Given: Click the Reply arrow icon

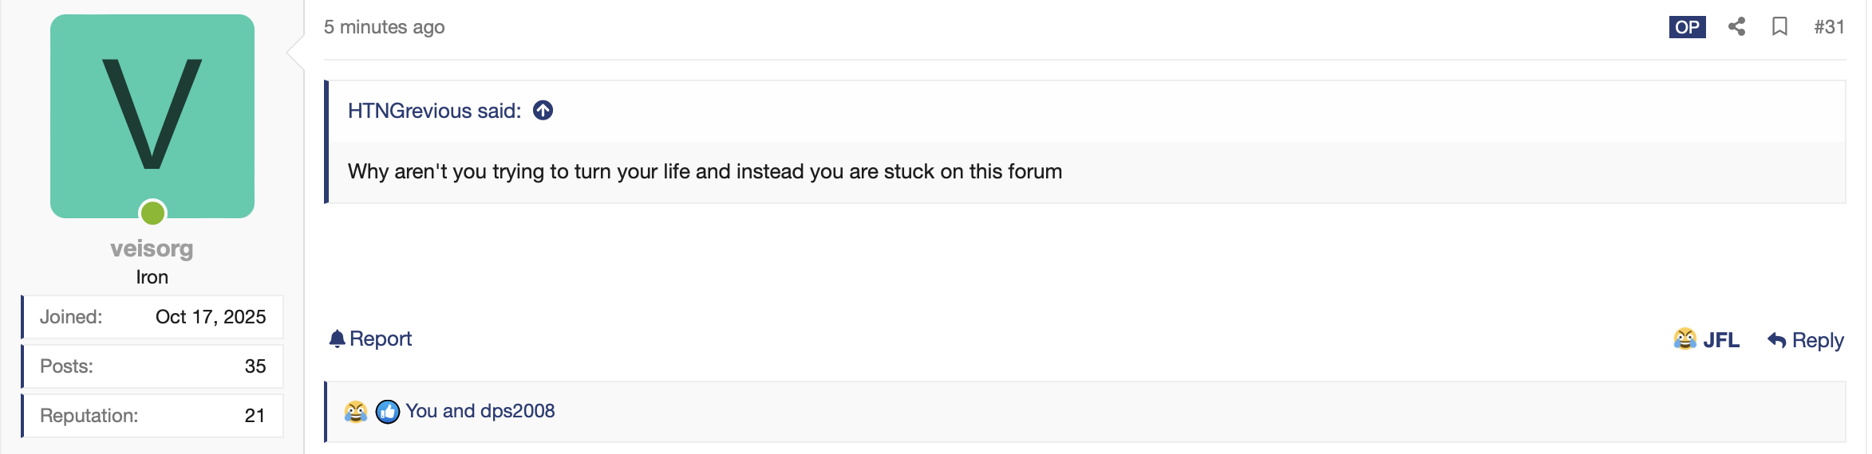Looking at the screenshot, I should [x=1776, y=340].
